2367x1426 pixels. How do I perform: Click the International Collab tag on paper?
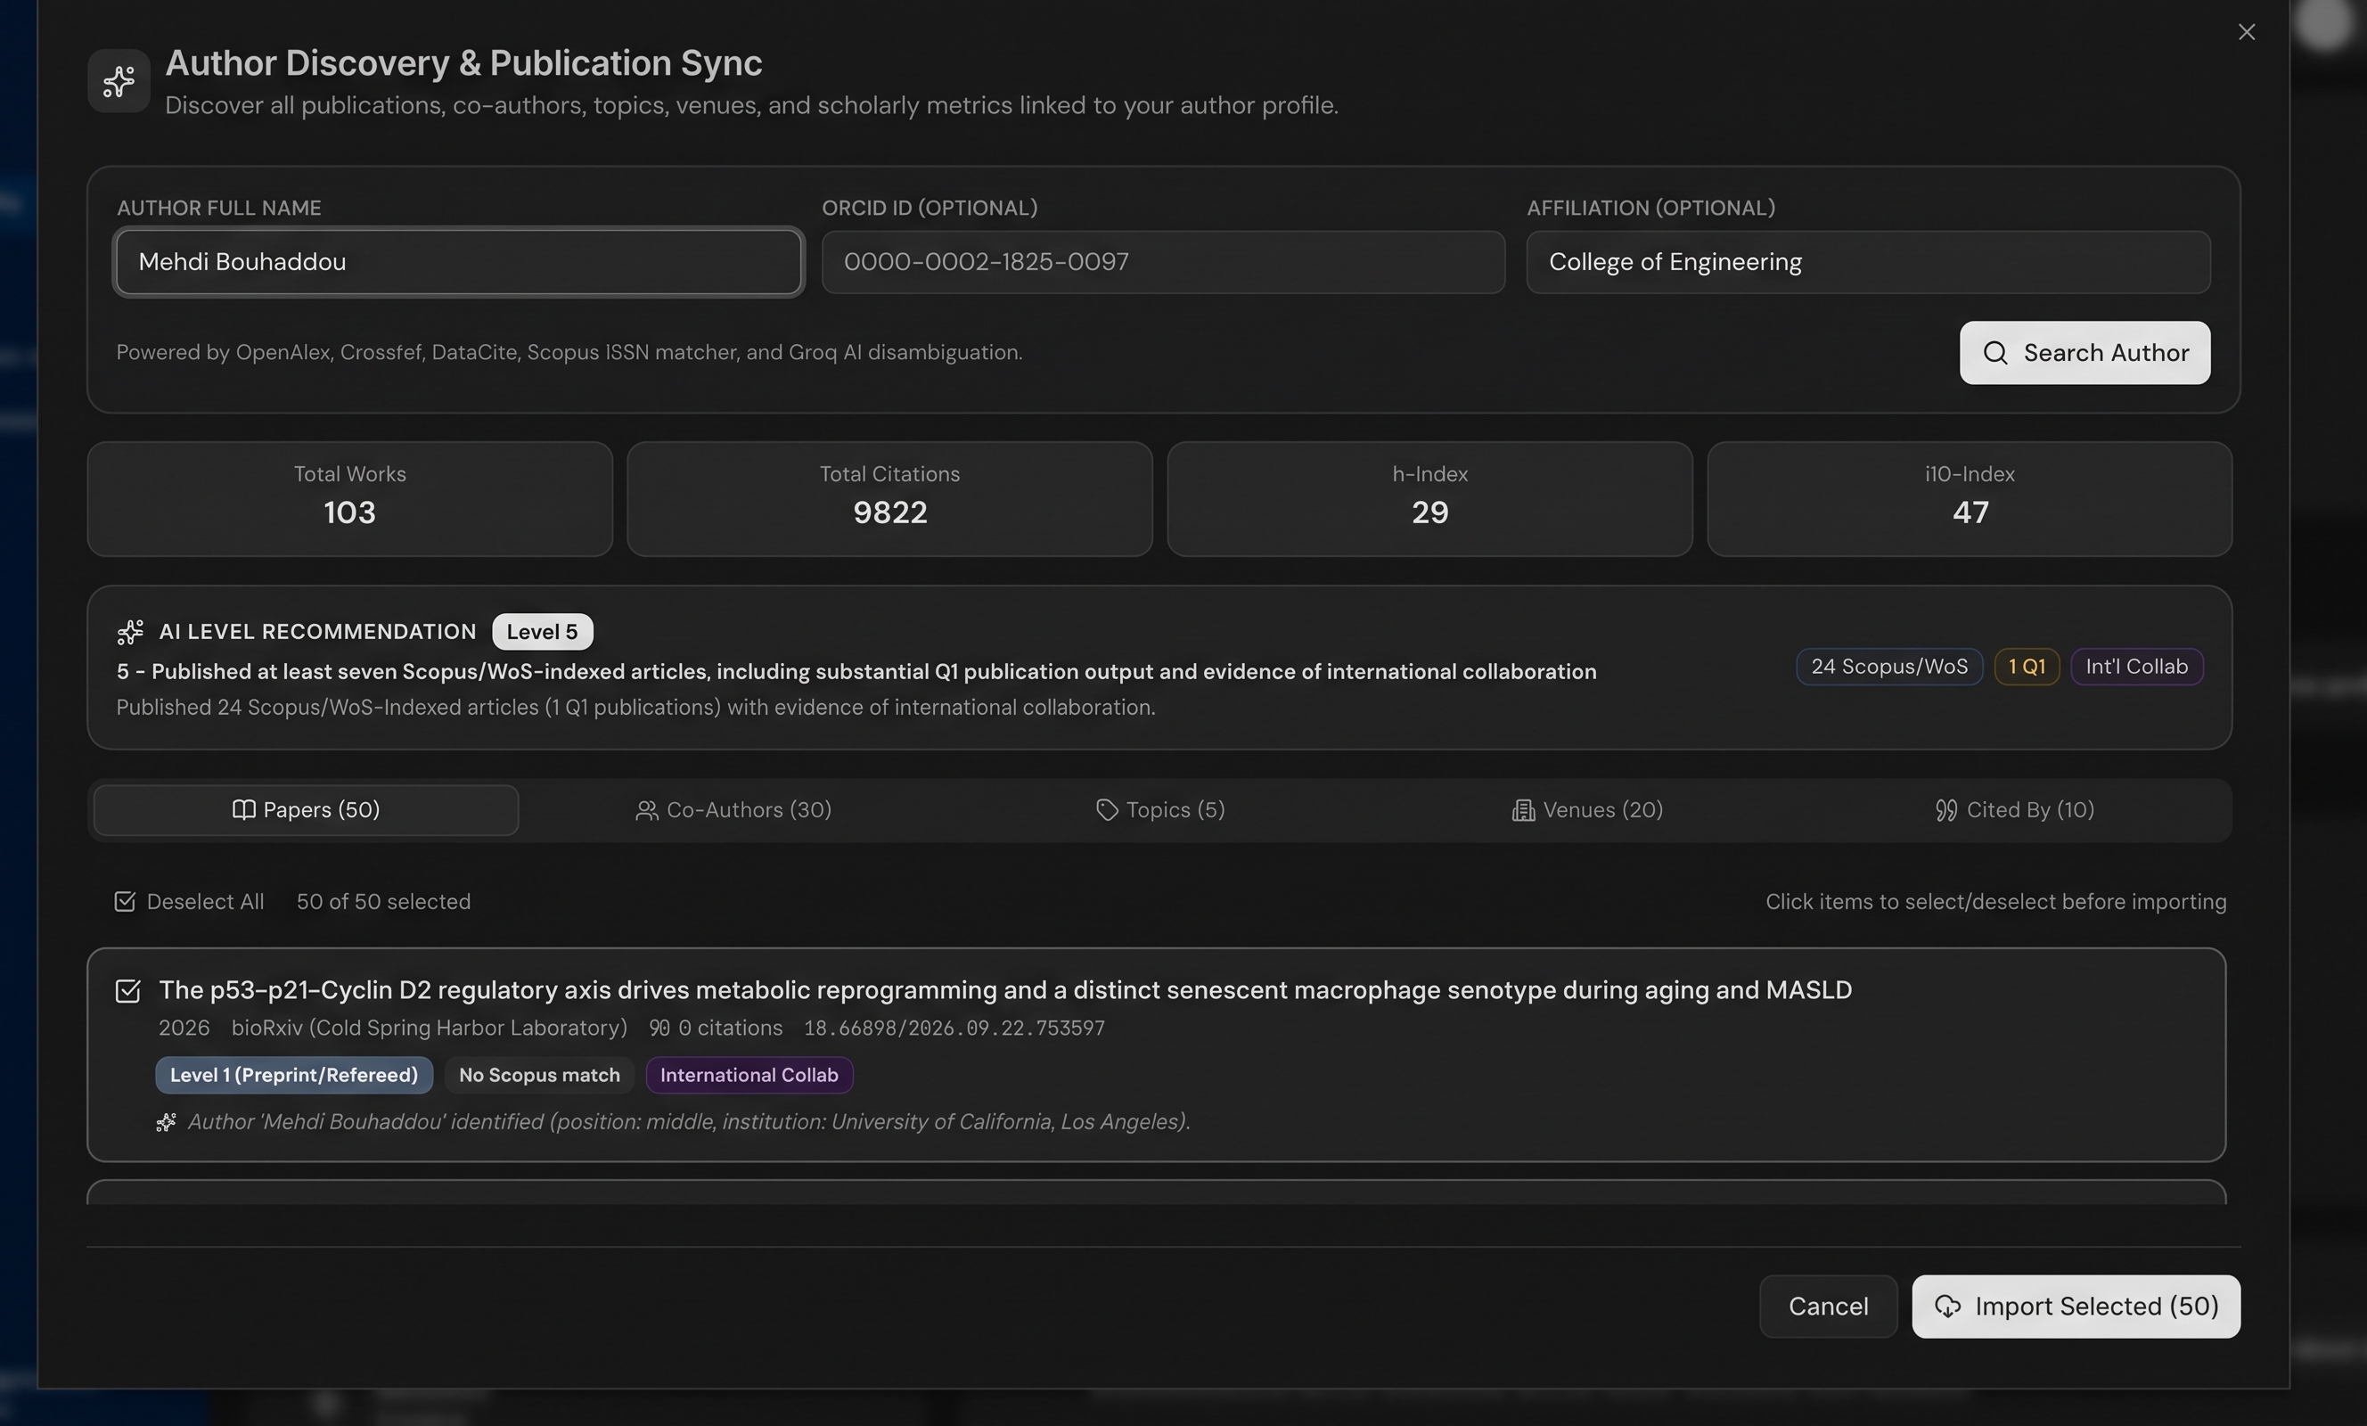pos(749,1074)
